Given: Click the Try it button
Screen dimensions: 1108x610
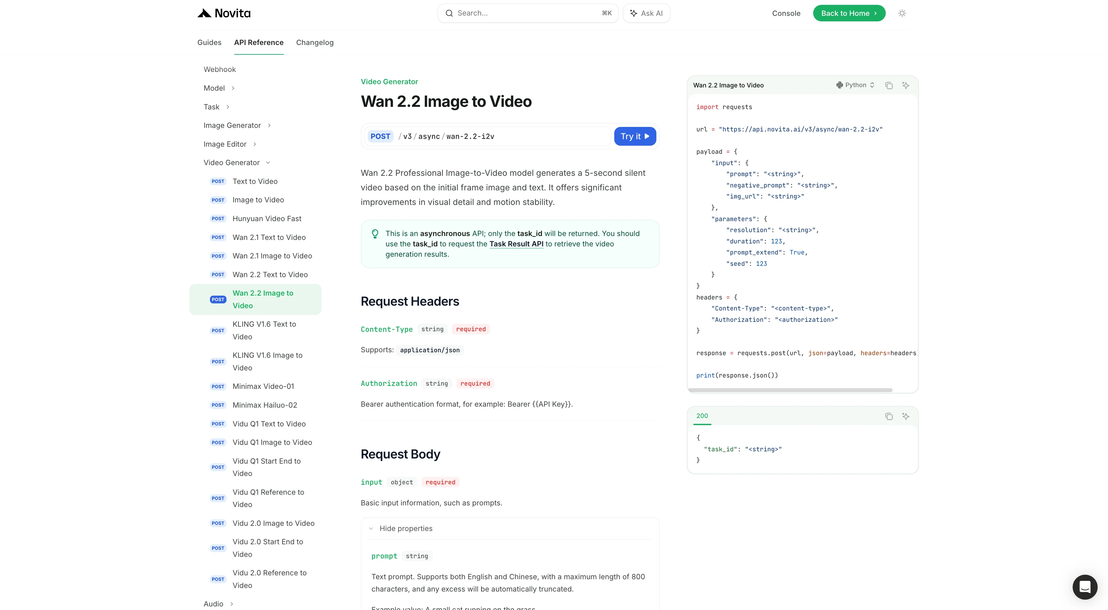Looking at the screenshot, I should [635, 136].
